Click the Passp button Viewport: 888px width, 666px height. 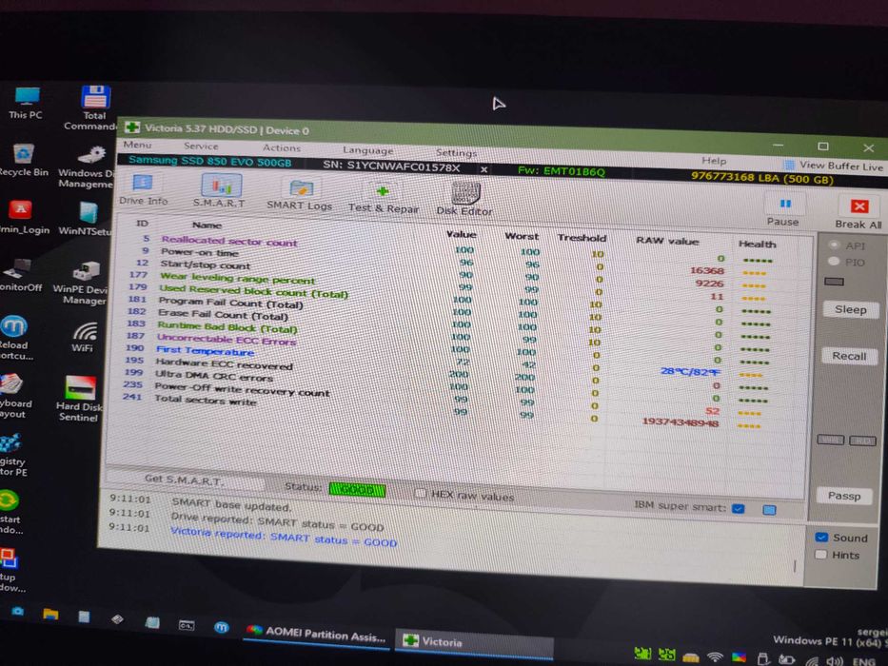(844, 496)
